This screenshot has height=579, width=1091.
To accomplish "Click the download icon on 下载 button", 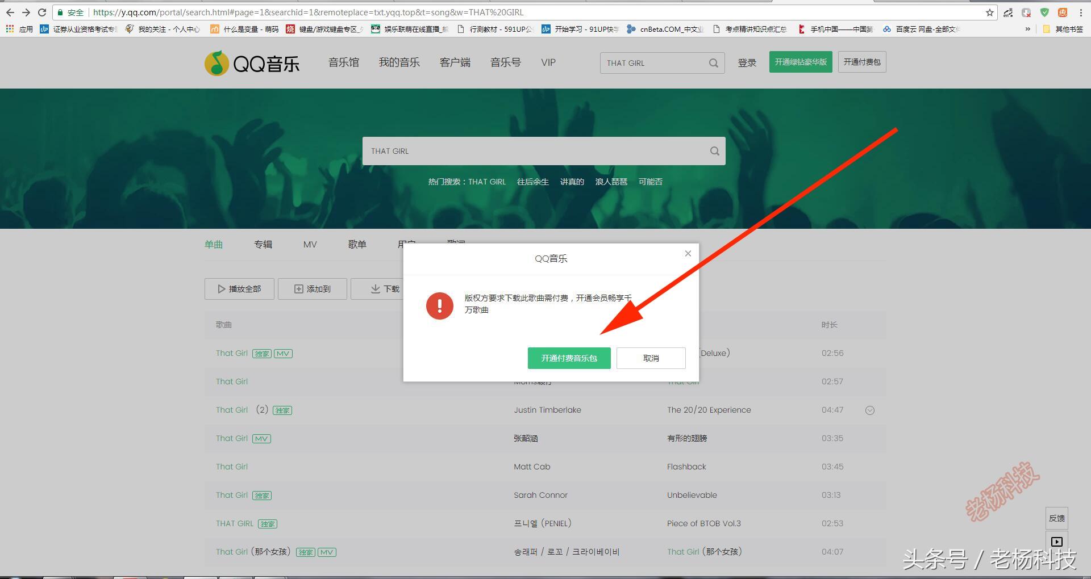I will click(x=376, y=289).
